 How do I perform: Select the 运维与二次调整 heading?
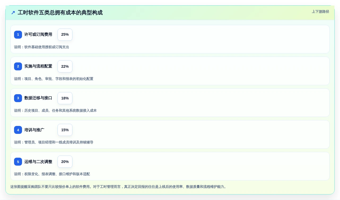(38, 162)
